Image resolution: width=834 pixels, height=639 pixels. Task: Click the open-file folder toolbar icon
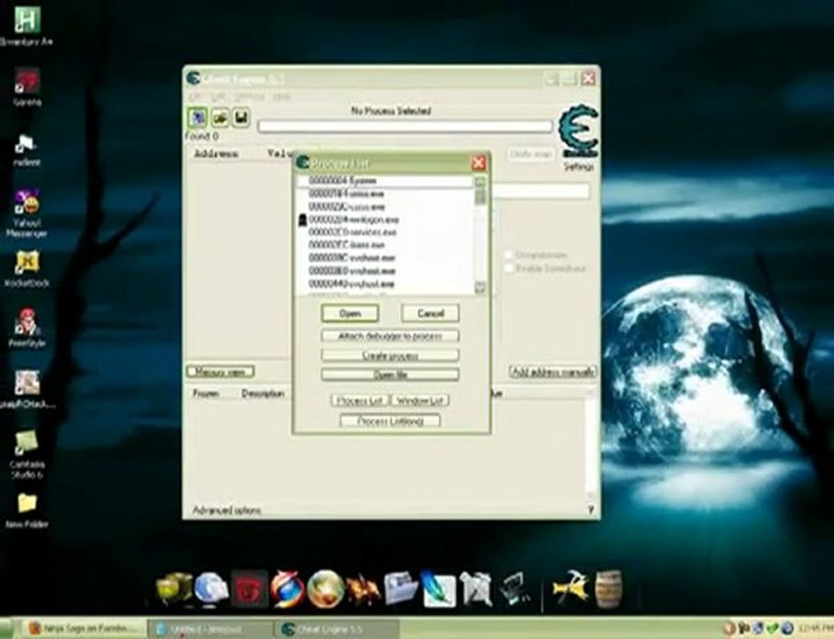[x=220, y=117]
